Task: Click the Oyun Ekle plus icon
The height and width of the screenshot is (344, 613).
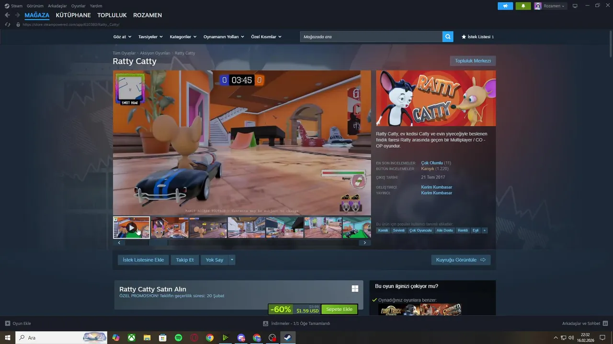Action: click(x=7, y=323)
